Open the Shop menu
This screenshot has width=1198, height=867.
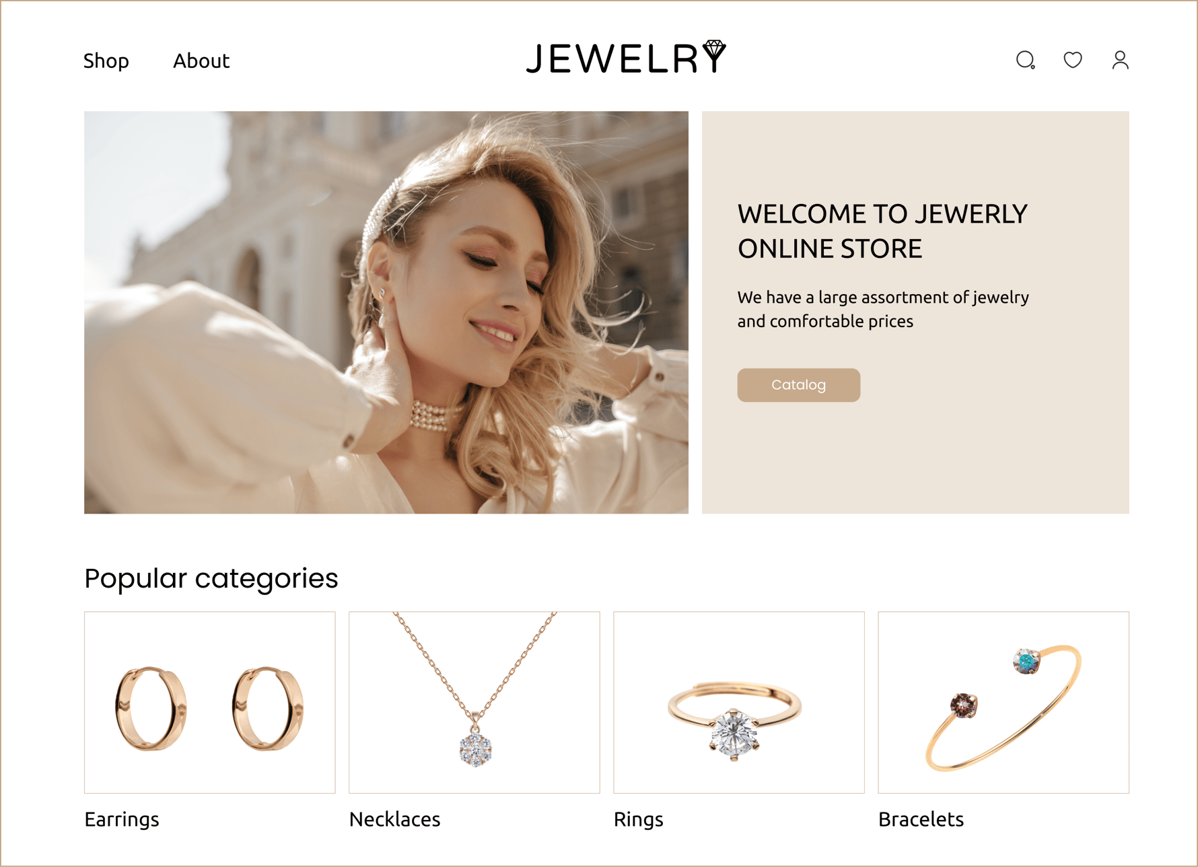106,61
